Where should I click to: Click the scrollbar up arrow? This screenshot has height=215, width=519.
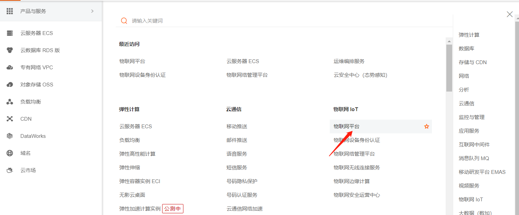(x=449, y=41)
